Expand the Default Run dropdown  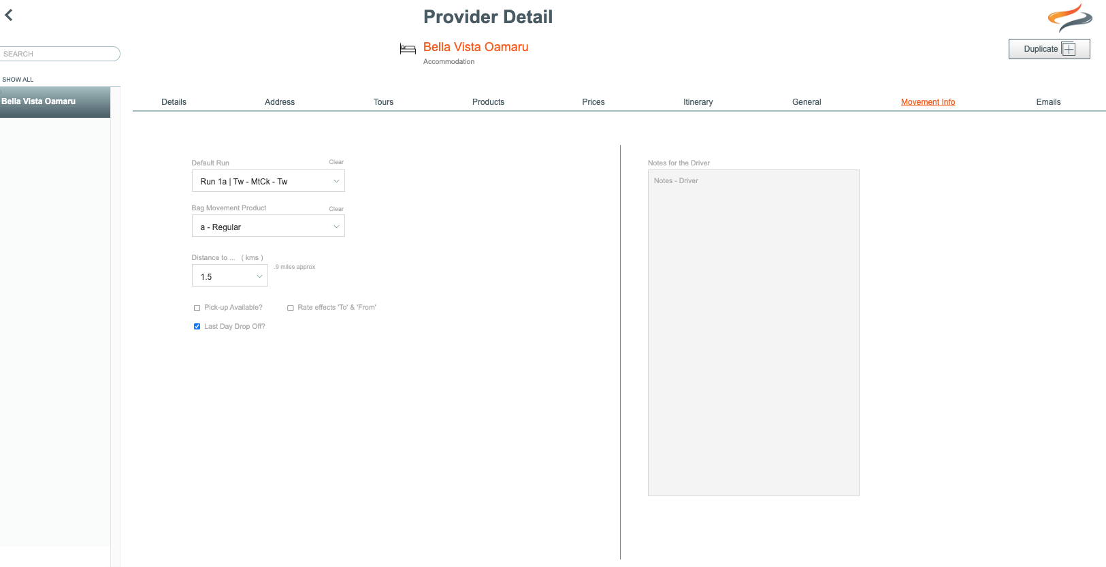268,181
